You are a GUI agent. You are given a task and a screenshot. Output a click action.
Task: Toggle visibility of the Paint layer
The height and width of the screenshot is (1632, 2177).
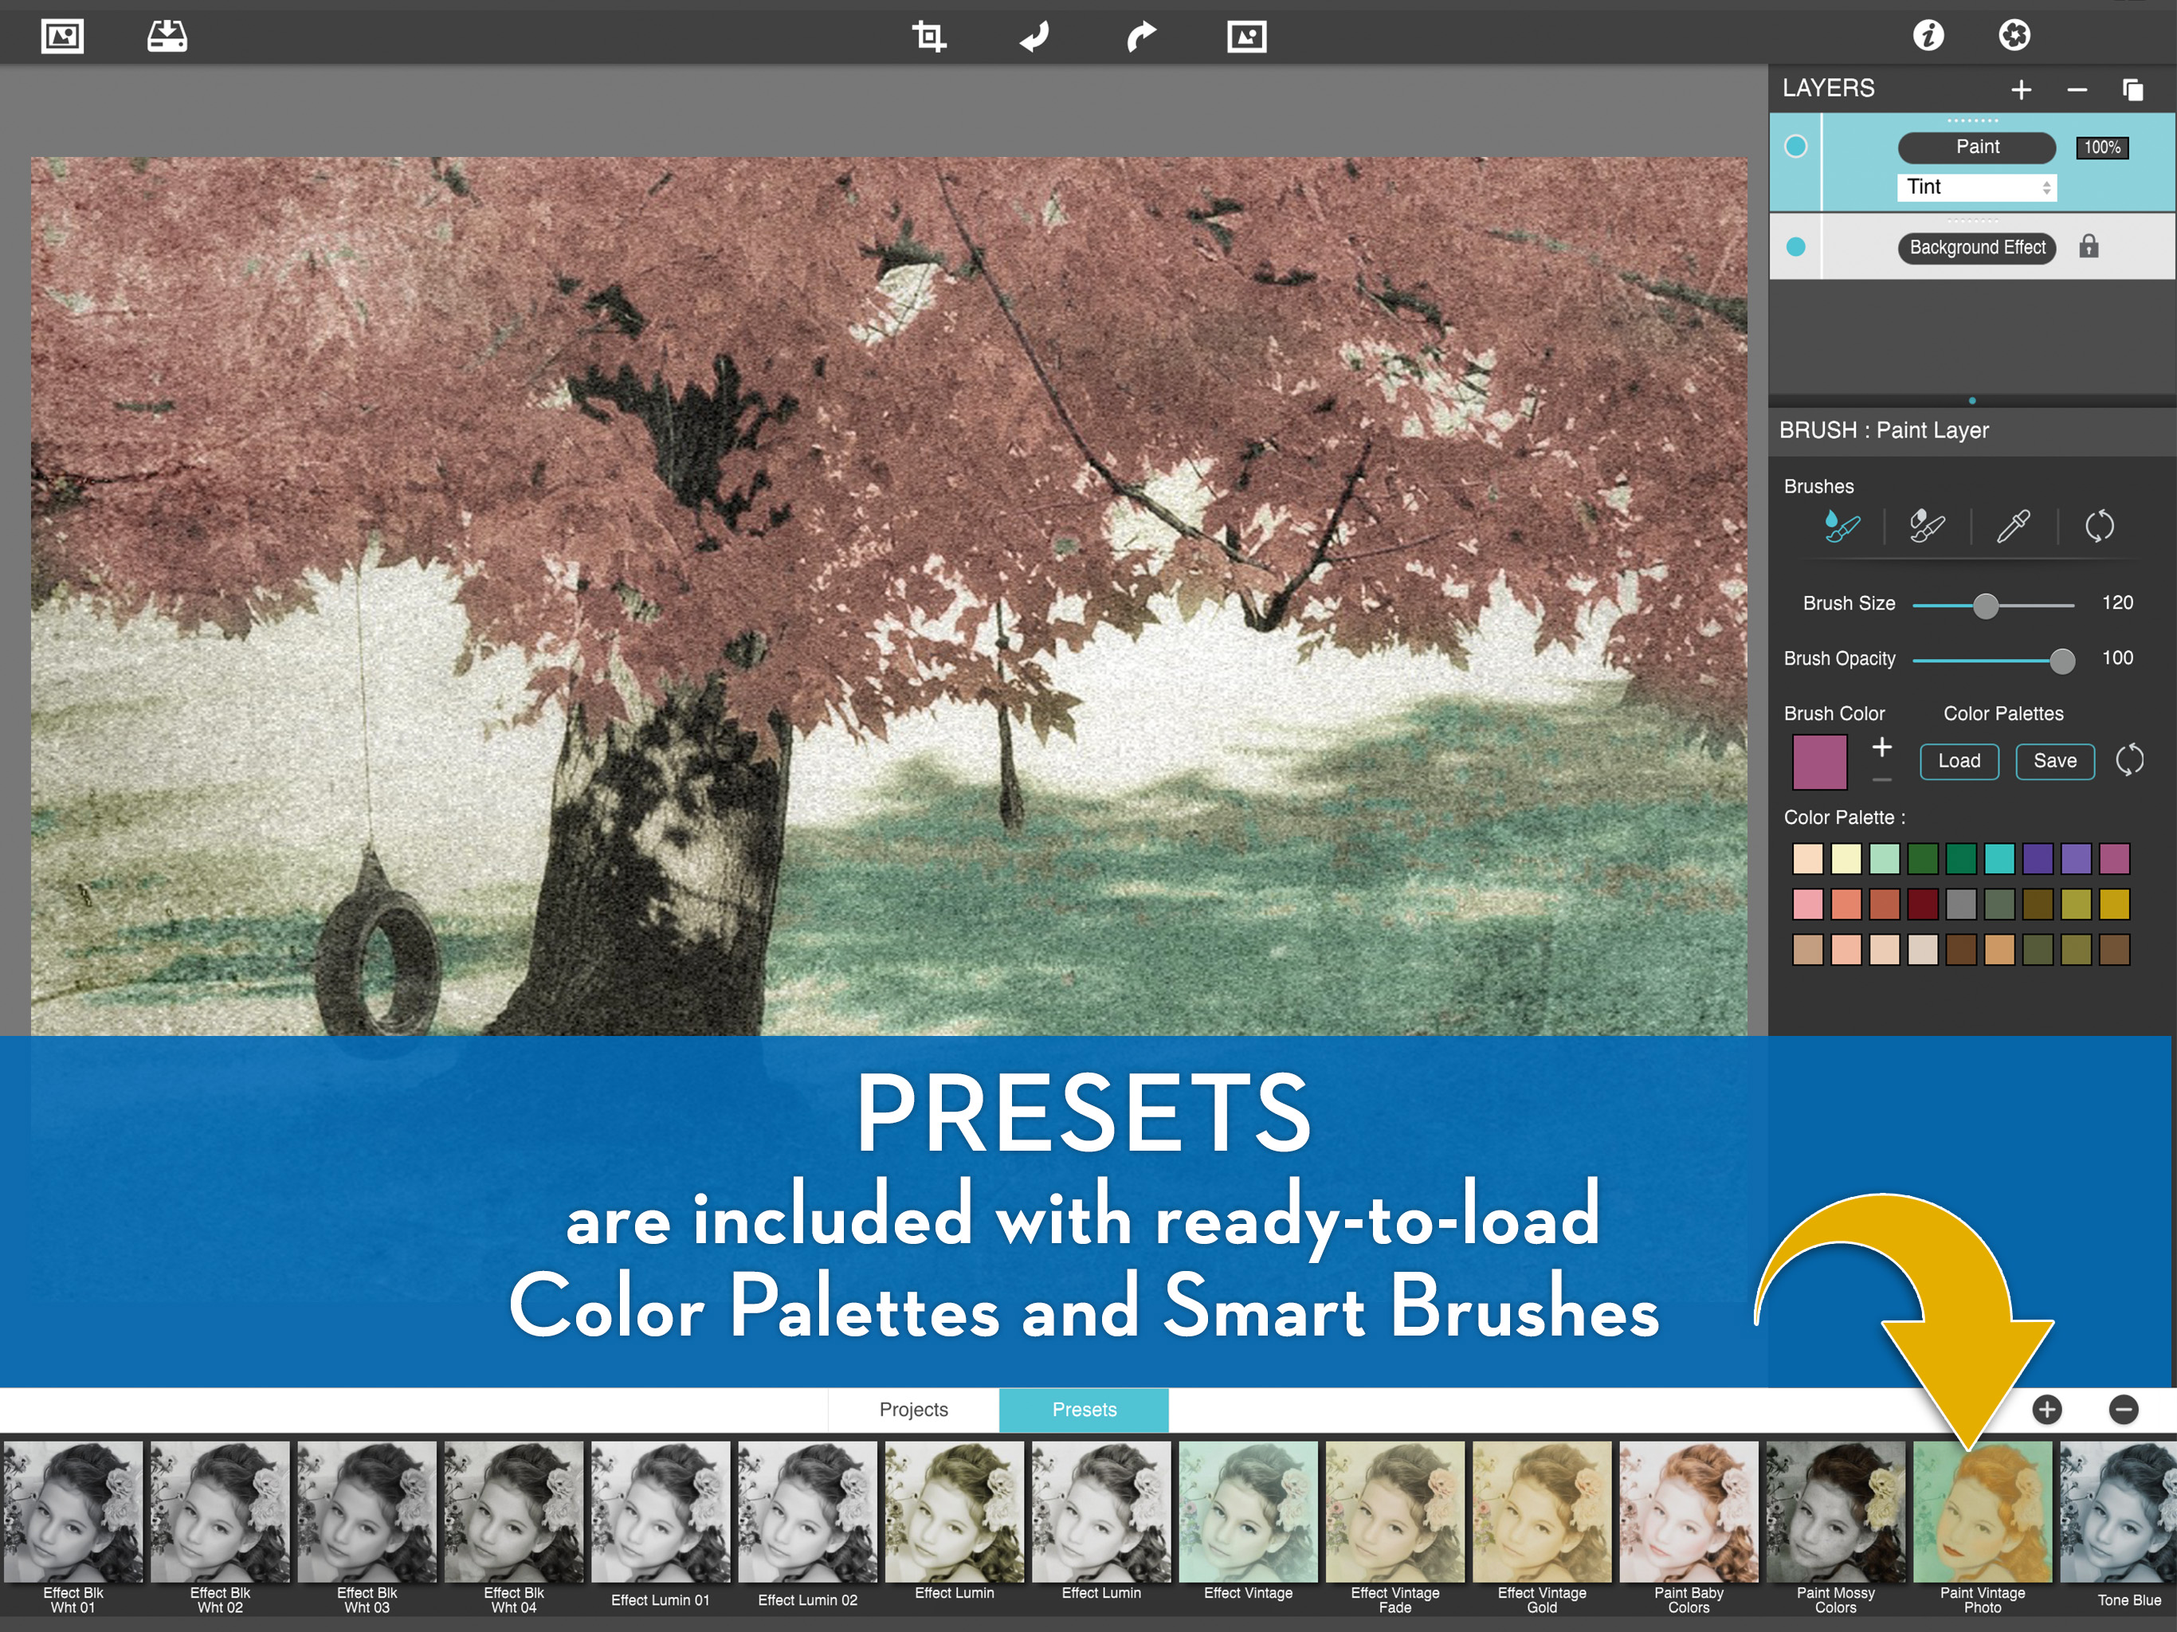[1795, 147]
